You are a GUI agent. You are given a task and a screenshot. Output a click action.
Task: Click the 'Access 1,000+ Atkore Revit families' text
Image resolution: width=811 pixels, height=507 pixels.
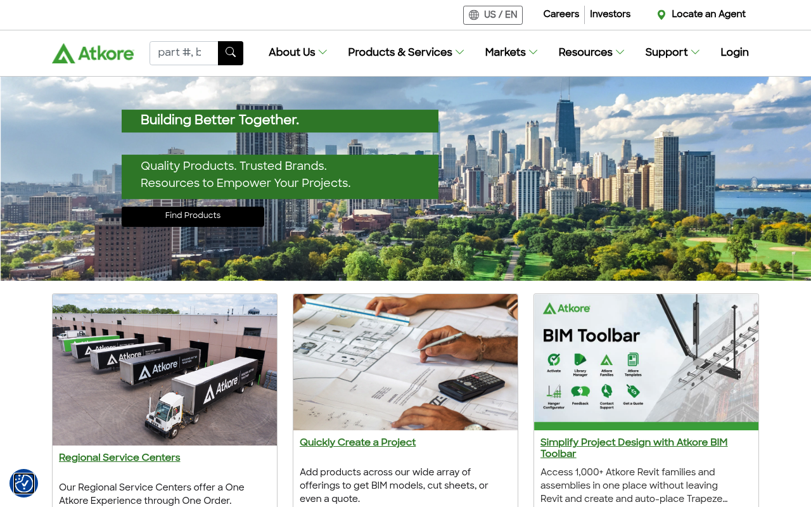pos(634,485)
